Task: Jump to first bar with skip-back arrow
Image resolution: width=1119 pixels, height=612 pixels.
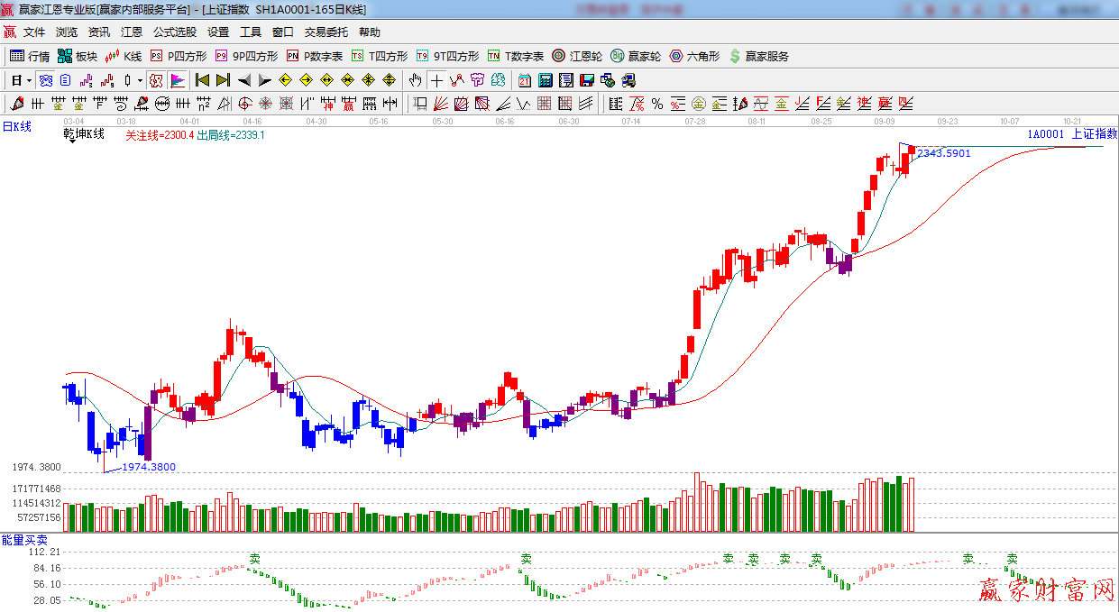Action: pyautogui.click(x=202, y=80)
